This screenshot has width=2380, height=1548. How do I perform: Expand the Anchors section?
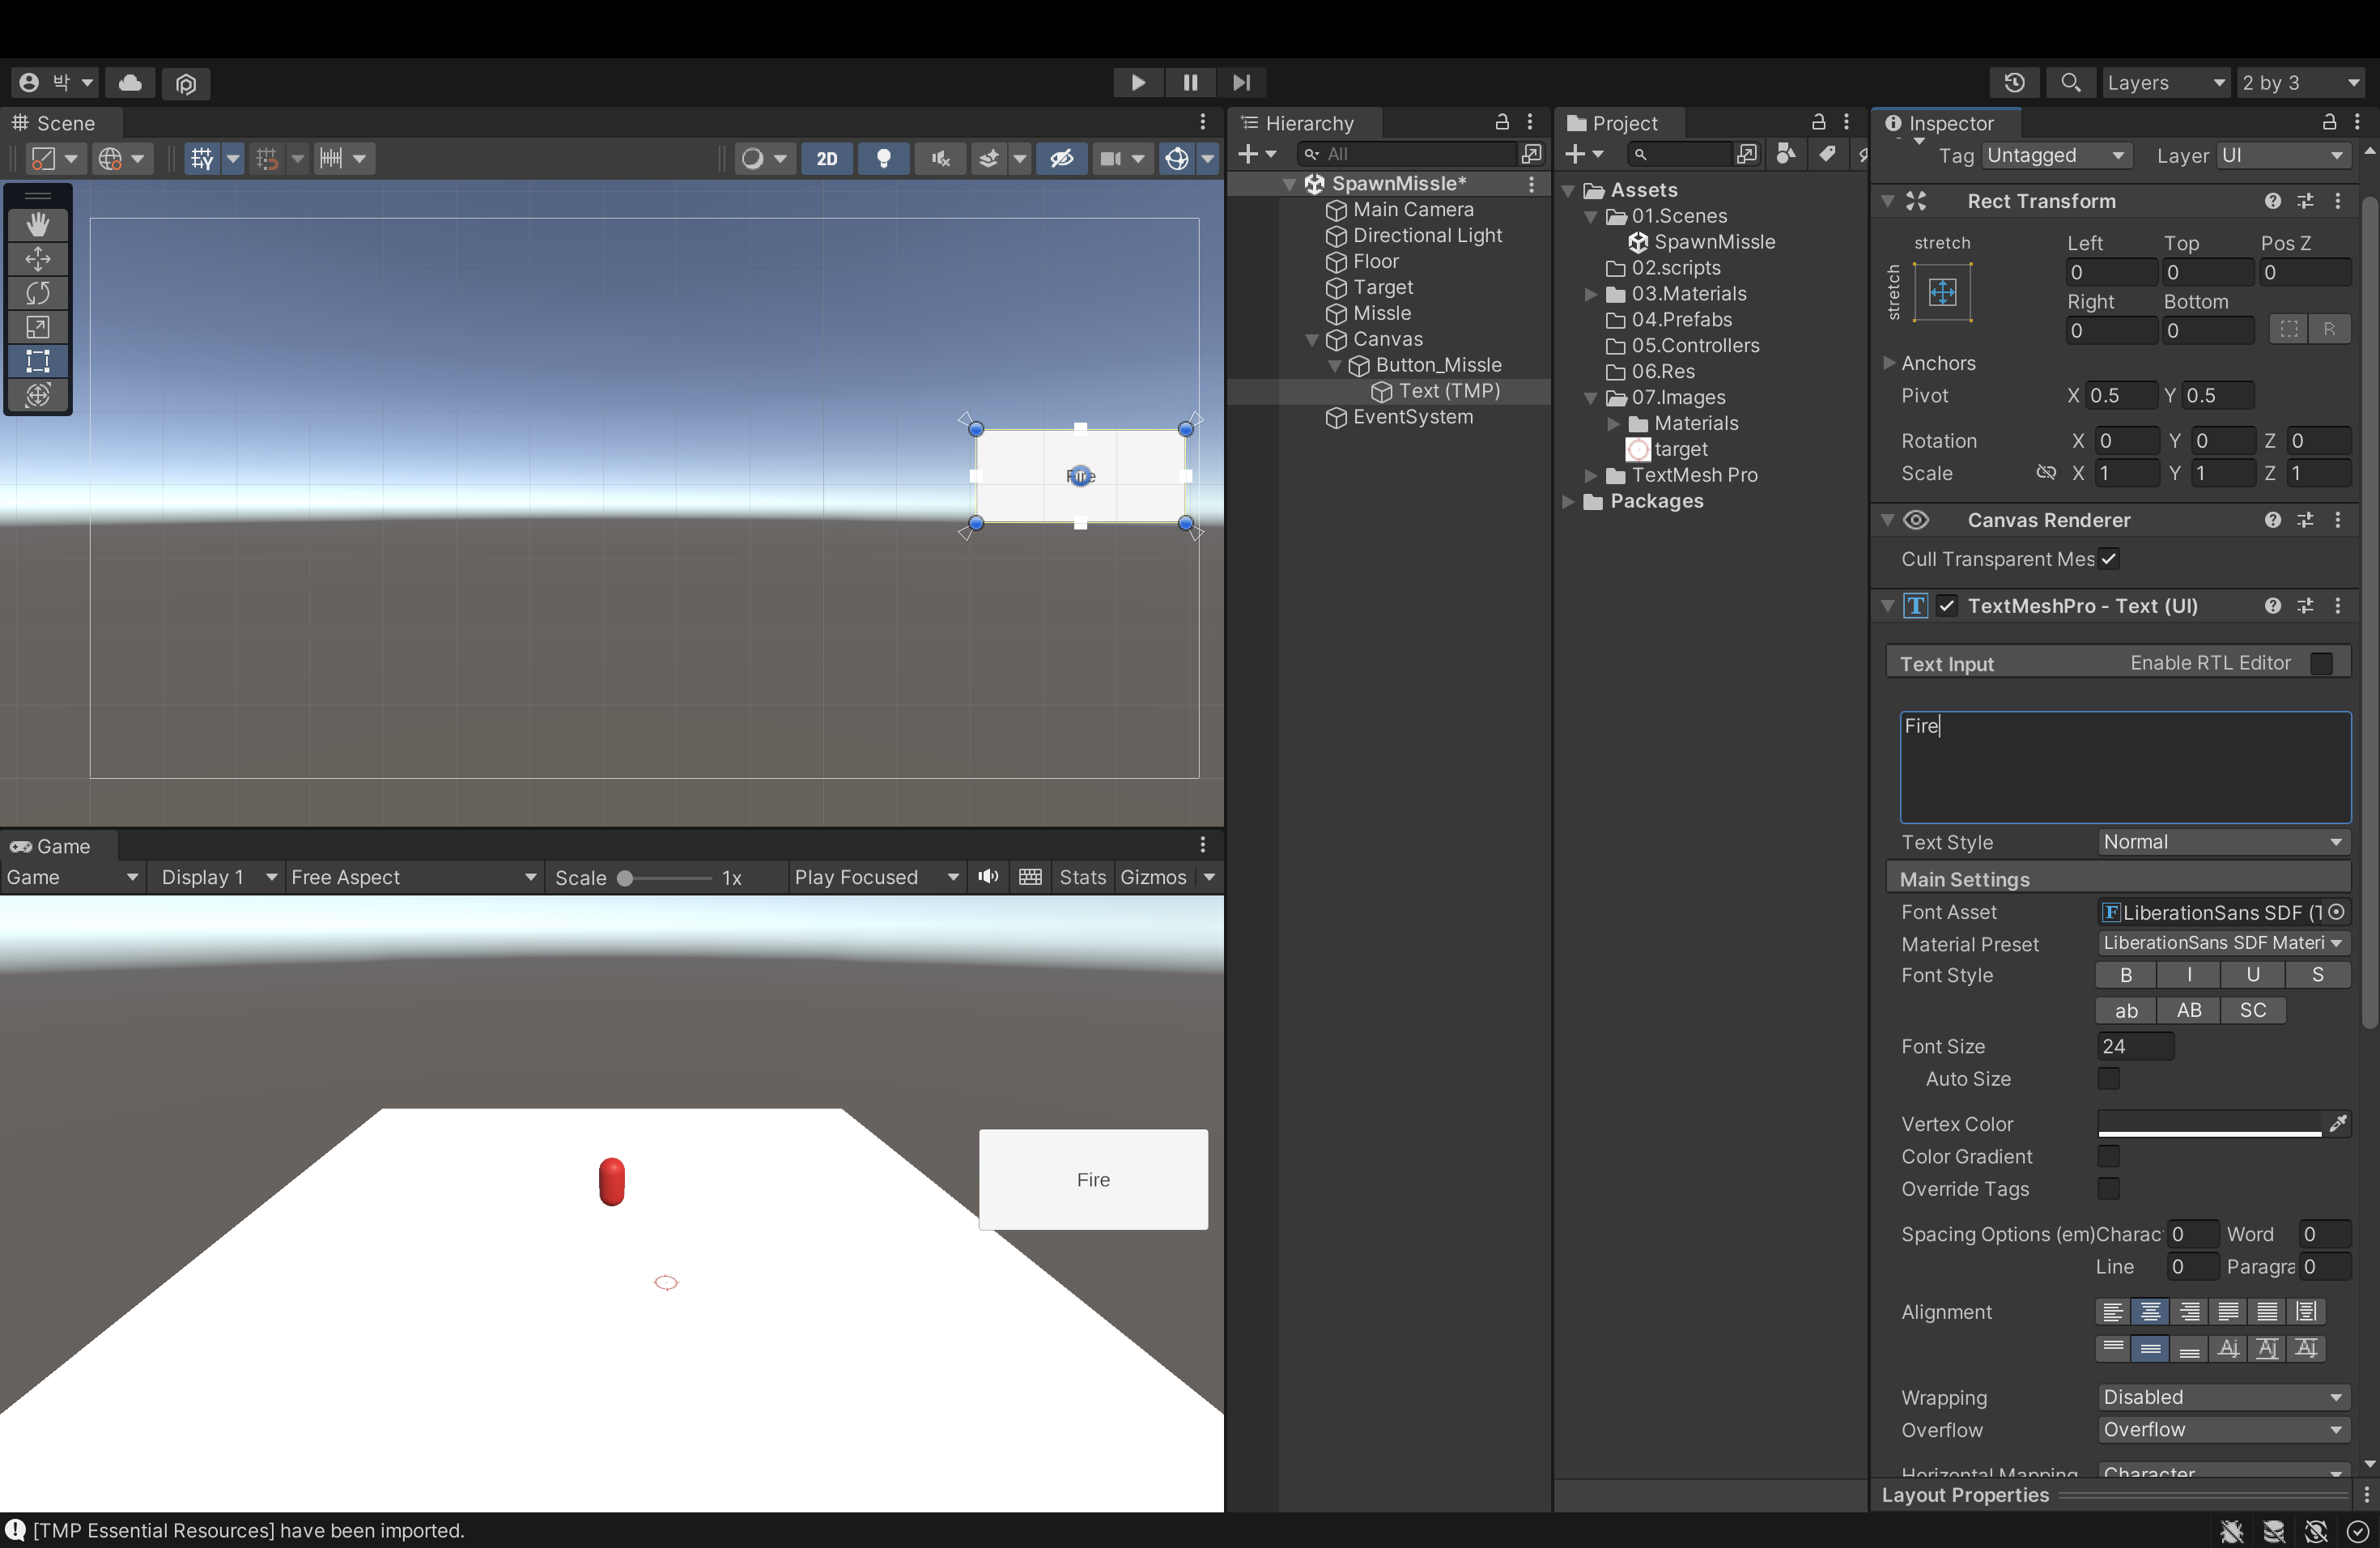coord(1889,363)
